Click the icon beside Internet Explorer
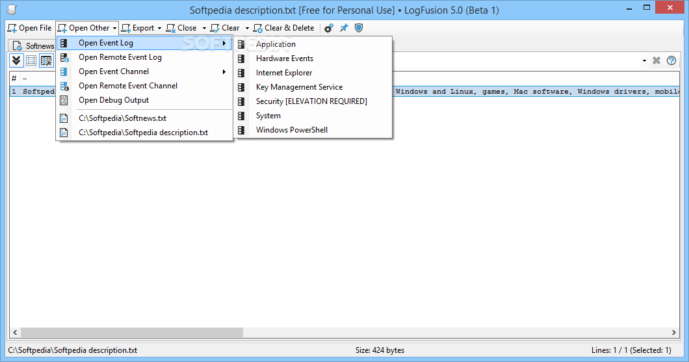Viewport: 689px width, 362px height. pos(241,73)
